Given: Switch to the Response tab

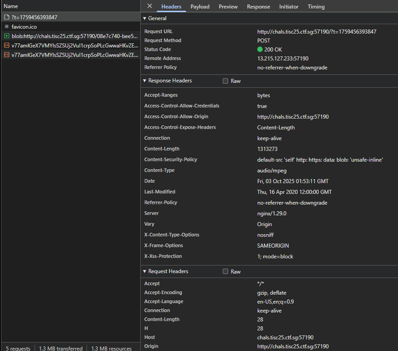Looking at the screenshot, I should tap(259, 7).
